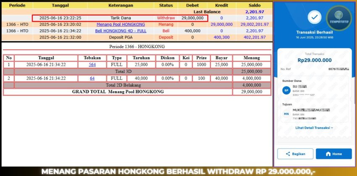Click the Keterangan column header
The width and height of the screenshot is (357, 176).
coord(121,5)
